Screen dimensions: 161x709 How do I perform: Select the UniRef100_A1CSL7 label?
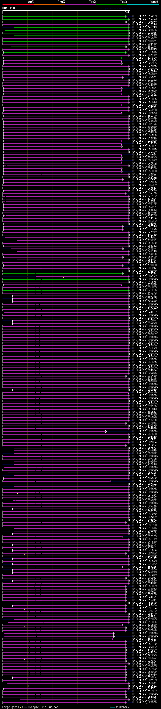coord(144,691)
